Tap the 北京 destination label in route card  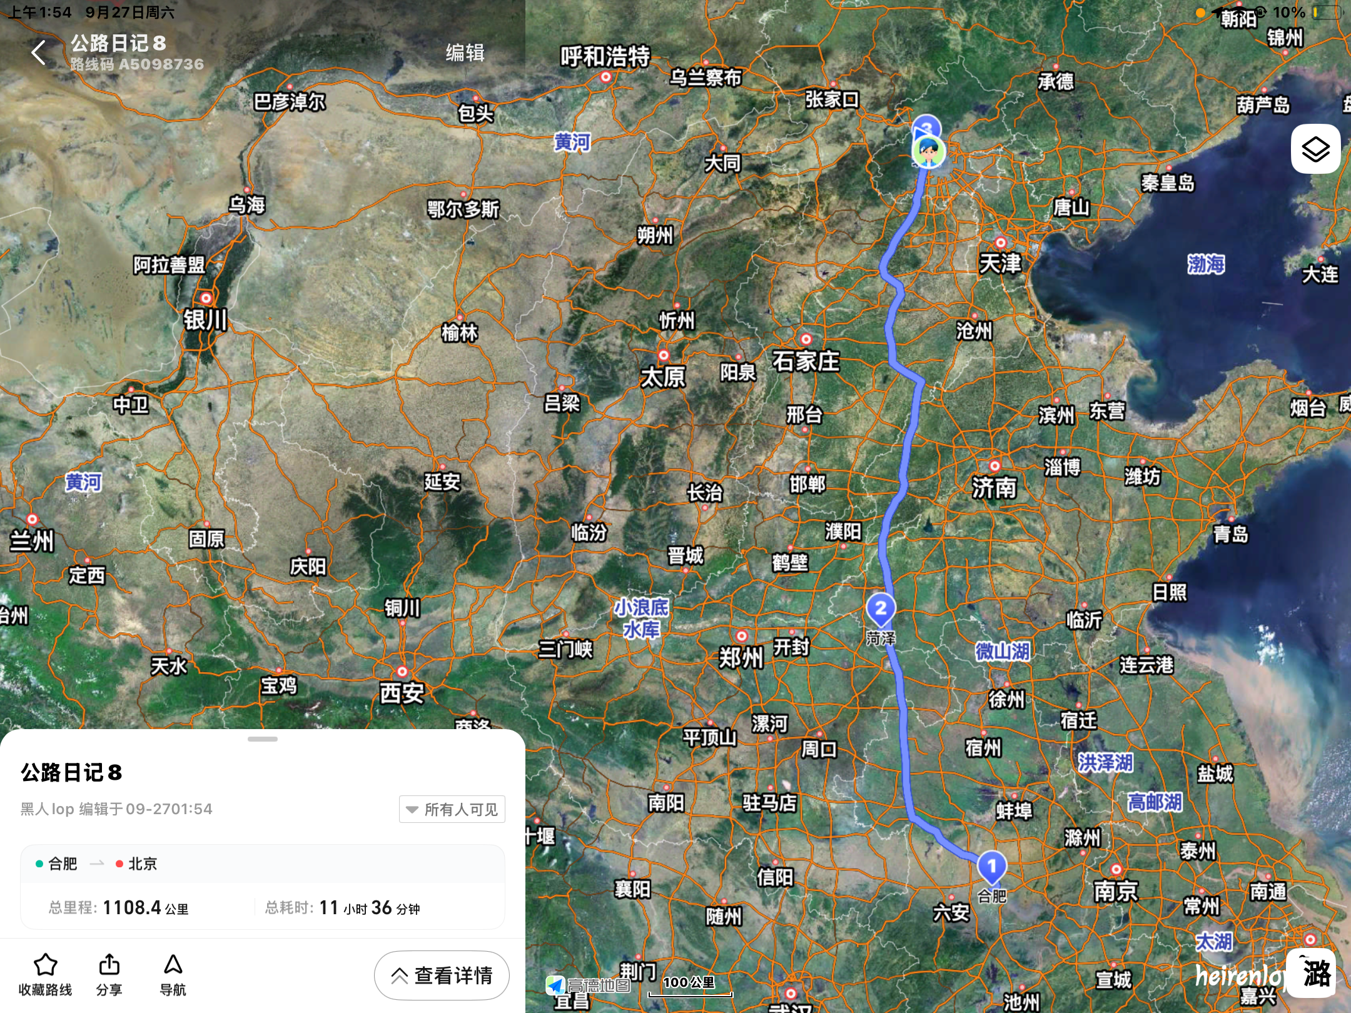[143, 864]
